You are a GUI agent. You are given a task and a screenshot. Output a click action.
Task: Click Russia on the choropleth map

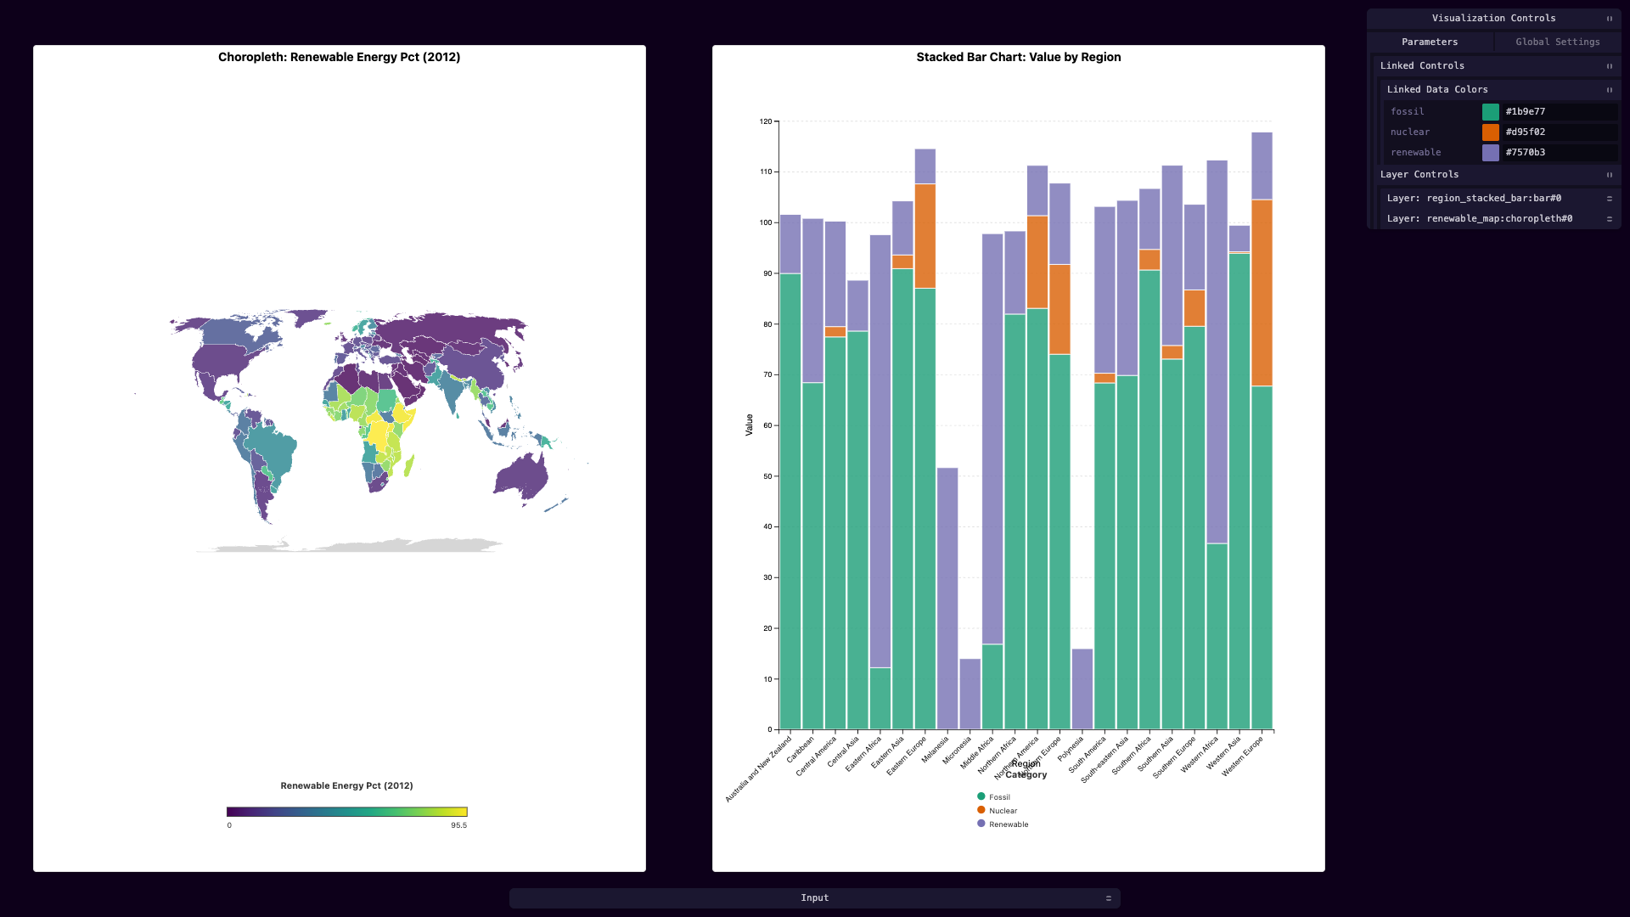click(x=450, y=329)
